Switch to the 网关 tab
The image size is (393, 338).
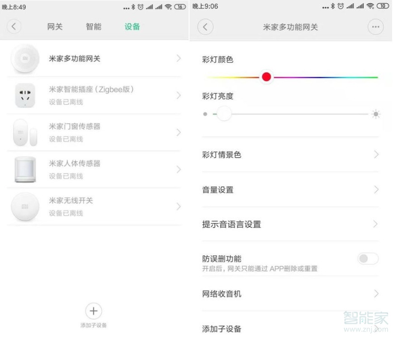click(55, 27)
